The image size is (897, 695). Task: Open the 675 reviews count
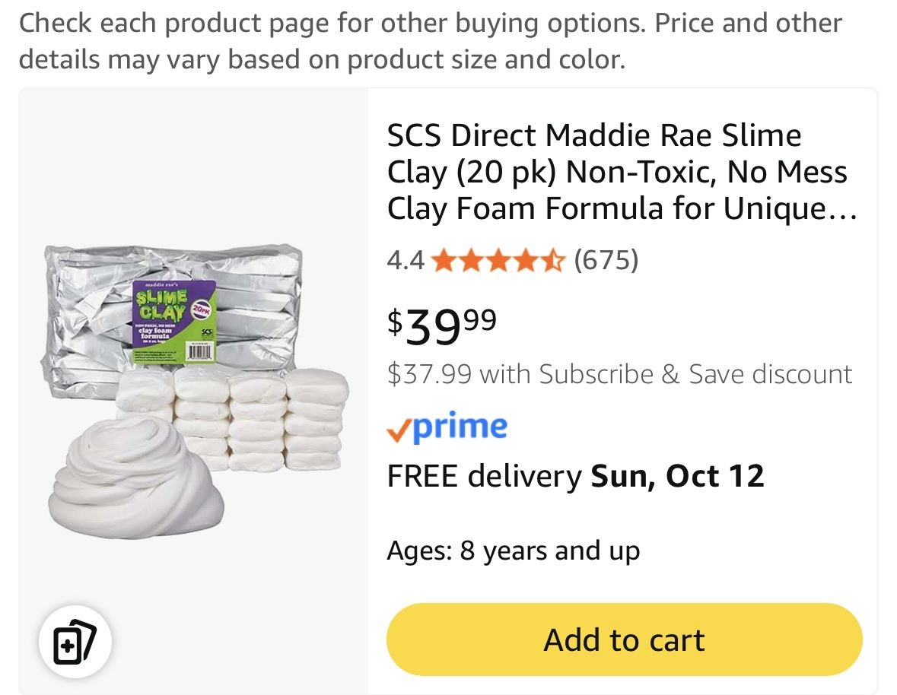606,261
